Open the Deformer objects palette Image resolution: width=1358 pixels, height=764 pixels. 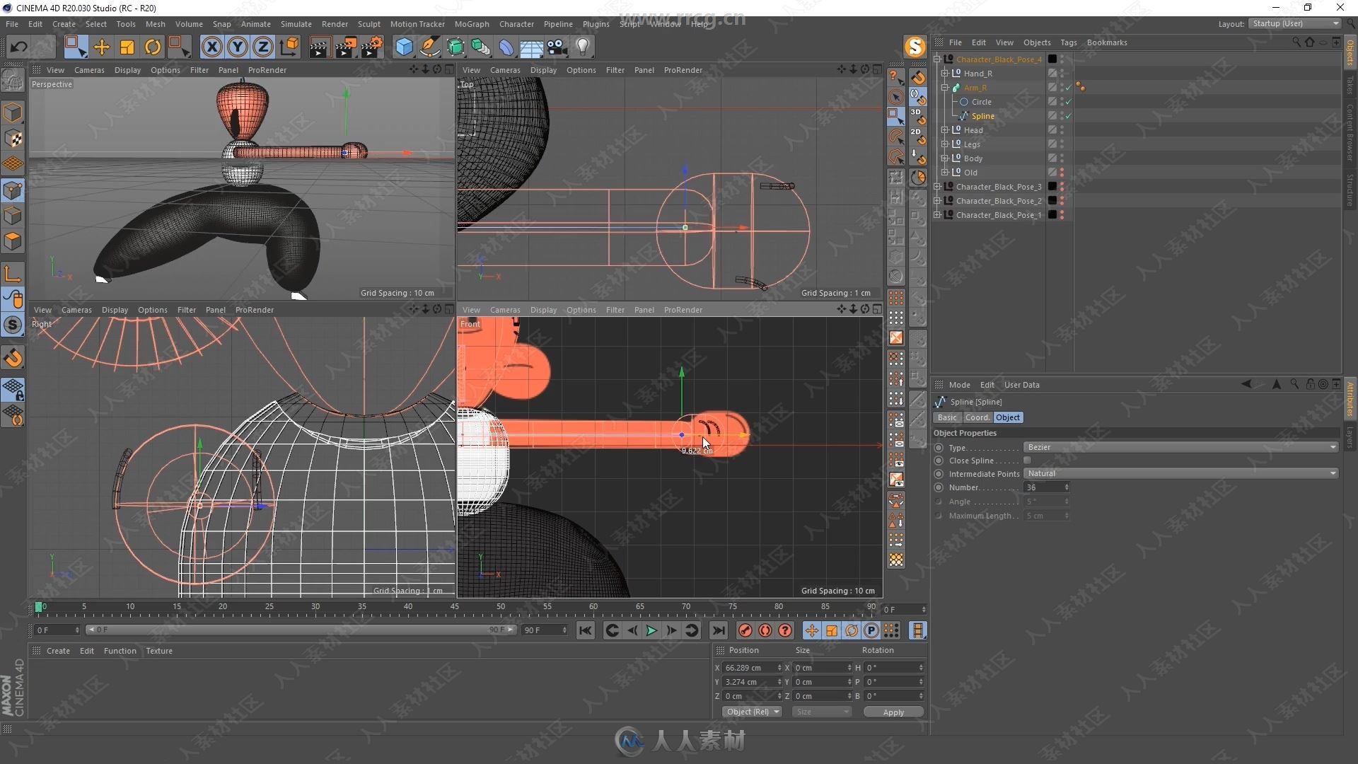pos(506,47)
